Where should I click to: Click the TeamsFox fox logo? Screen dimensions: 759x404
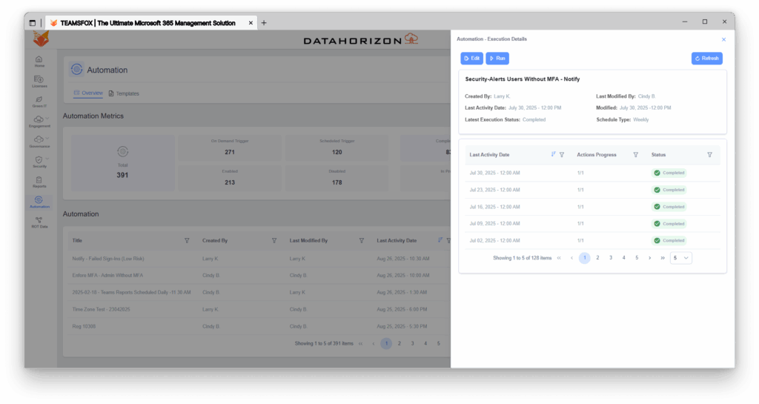42,39
